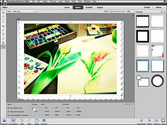Open the File menu
This screenshot has height=125, width=167.
point(33,1)
